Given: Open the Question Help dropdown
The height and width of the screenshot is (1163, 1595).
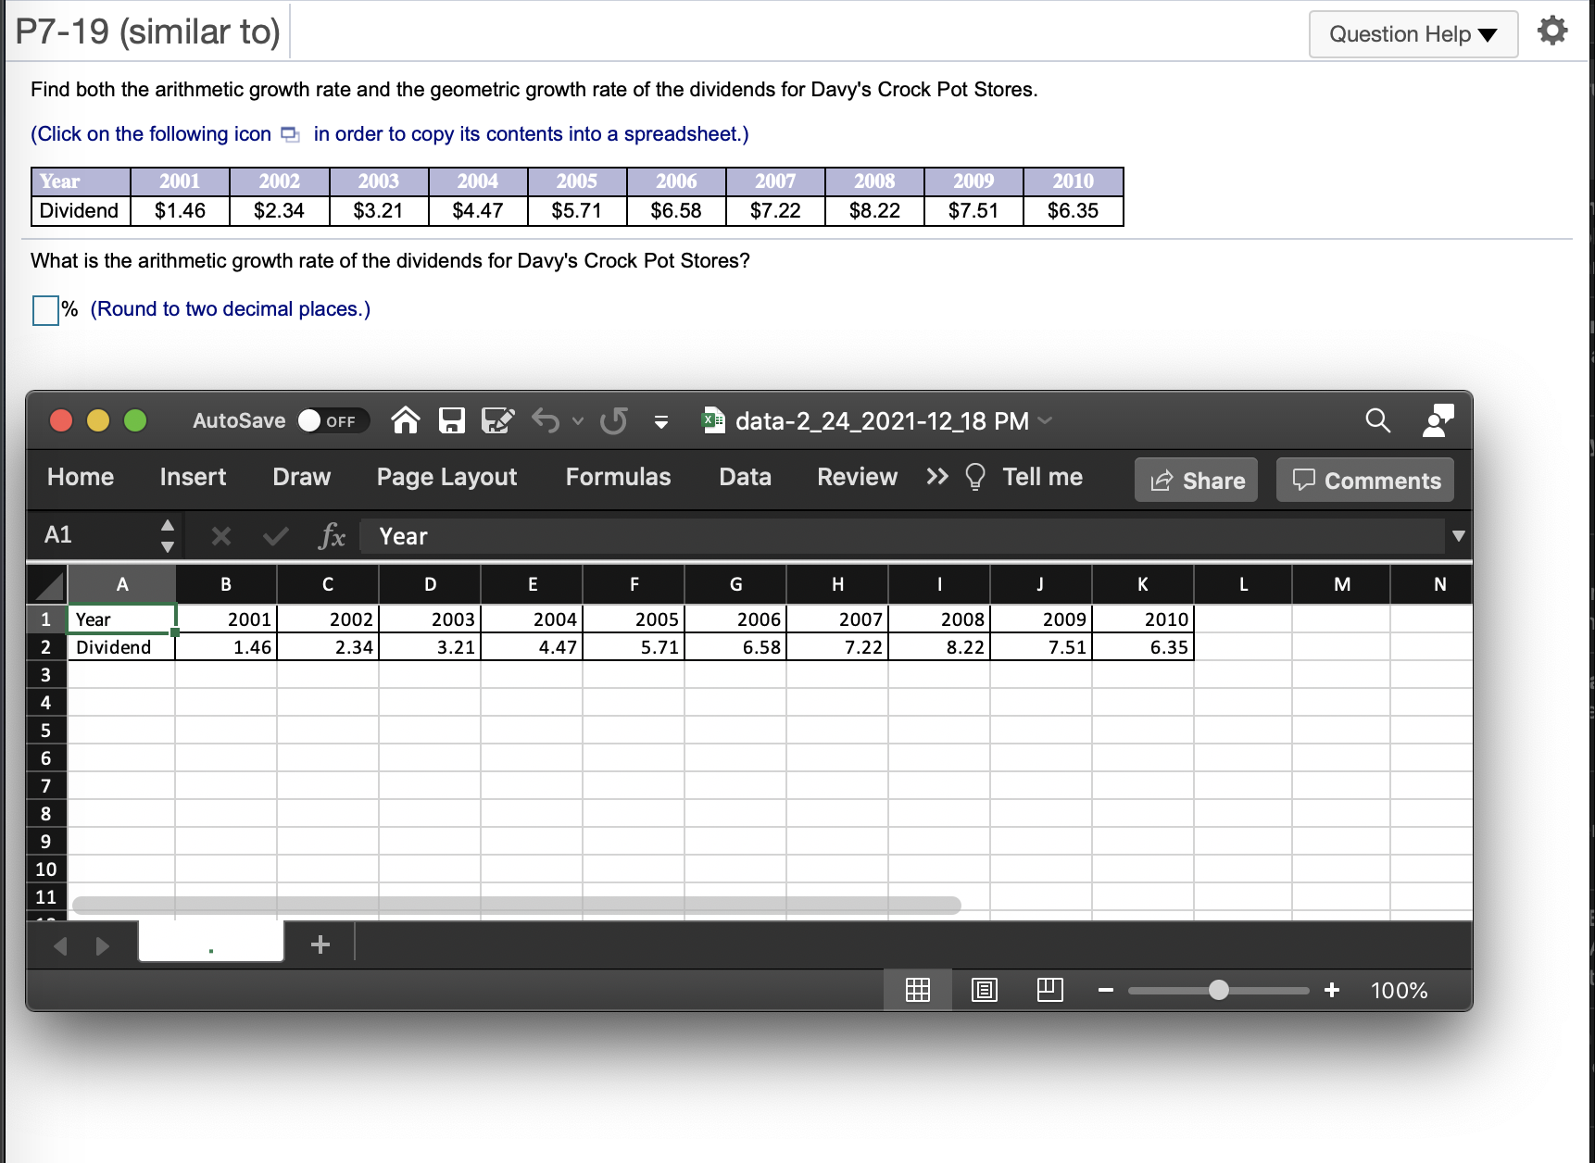Looking at the screenshot, I should click(1413, 34).
